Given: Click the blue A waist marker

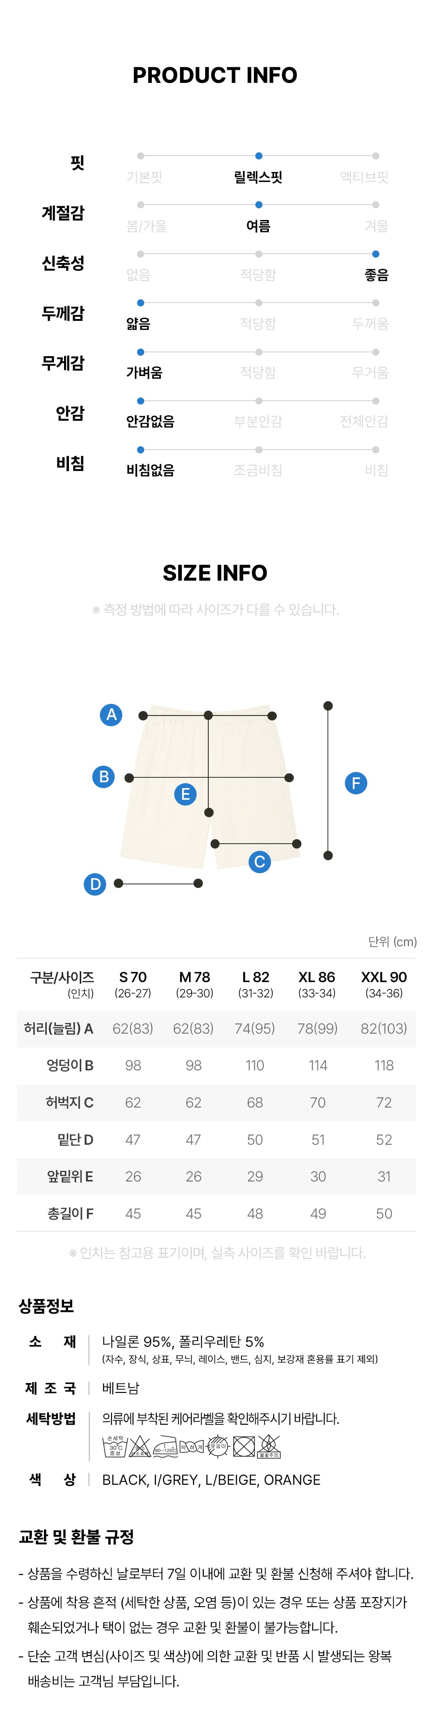Looking at the screenshot, I should pos(111,715).
